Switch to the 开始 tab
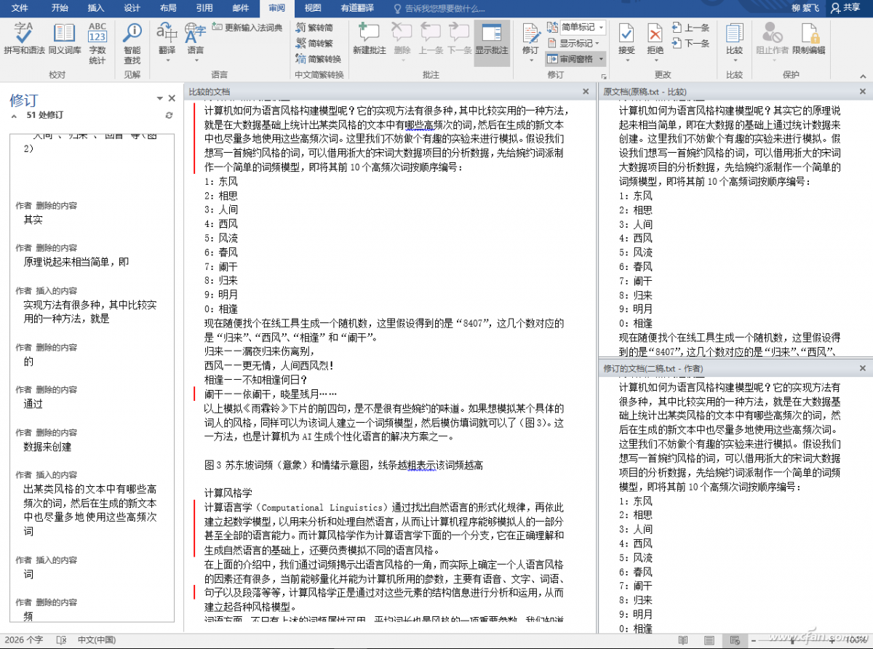873x649 pixels. pos(60,7)
